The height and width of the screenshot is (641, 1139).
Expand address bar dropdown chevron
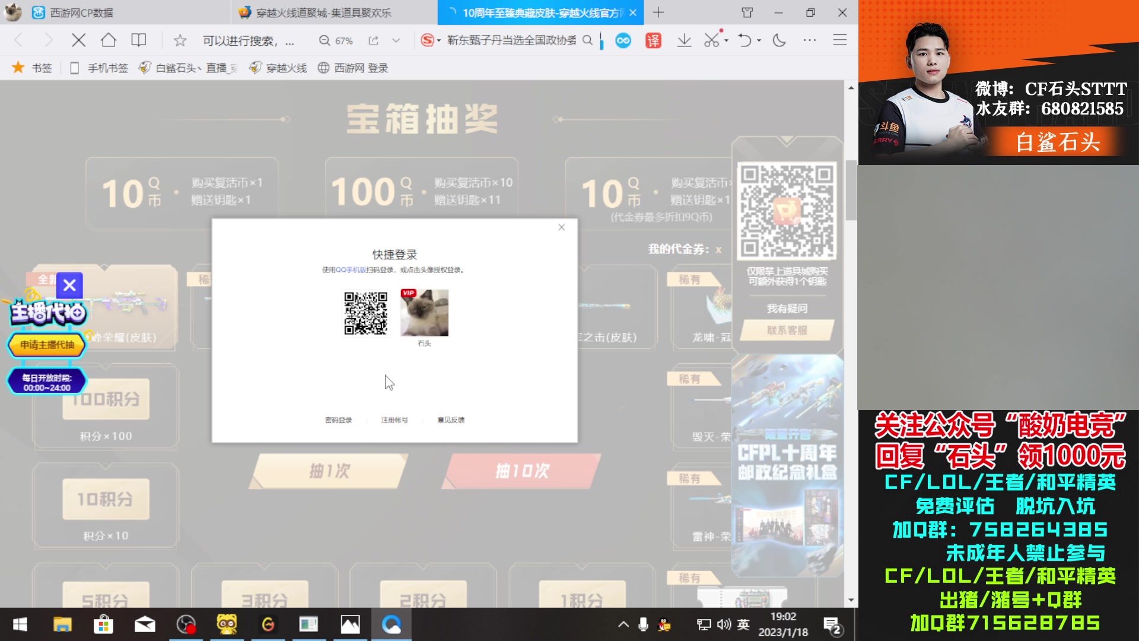396,40
